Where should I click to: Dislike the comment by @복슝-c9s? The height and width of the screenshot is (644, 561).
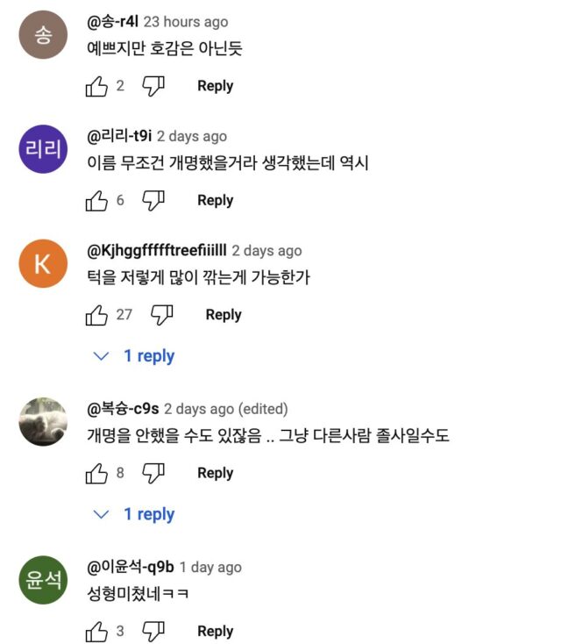tap(153, 474)
